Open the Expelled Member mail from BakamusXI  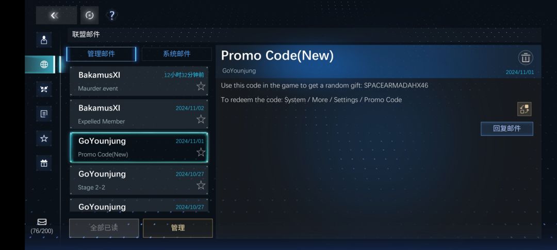pyautogui.click(x=139, y=114)
